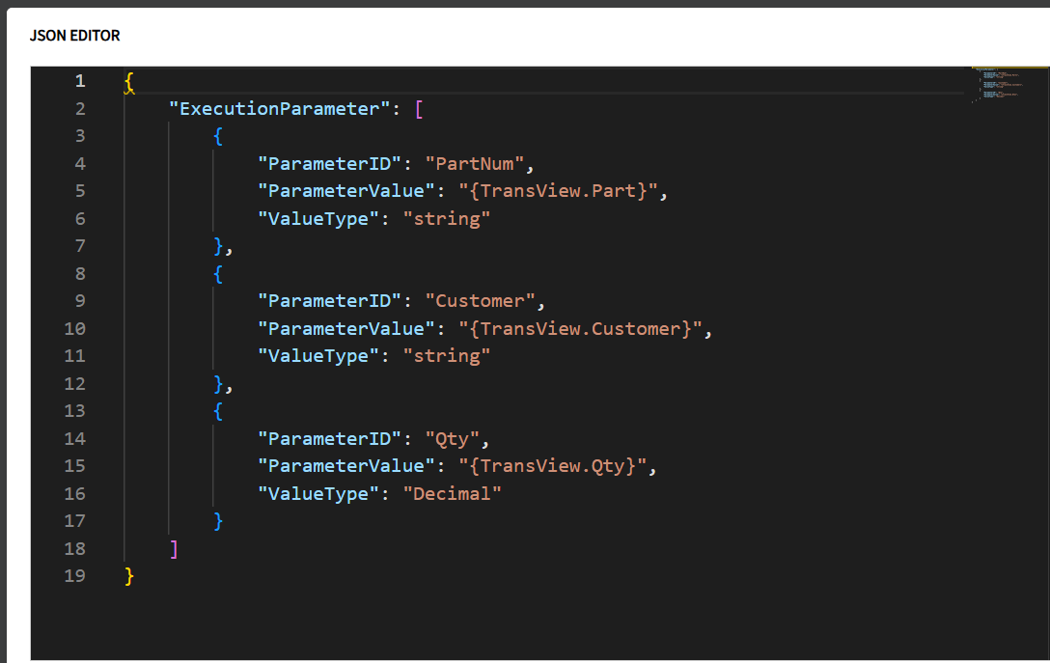1050x663 pixels.
Task: Click line number 10 in the gutter
Action: point(75,328)
